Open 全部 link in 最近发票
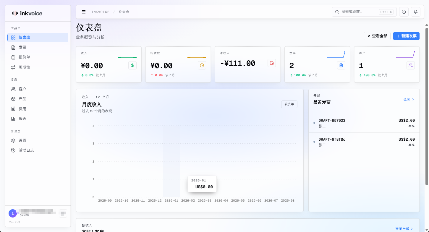Image resolution: width=429 pixels, height=232 pixels. click(409, 99)
